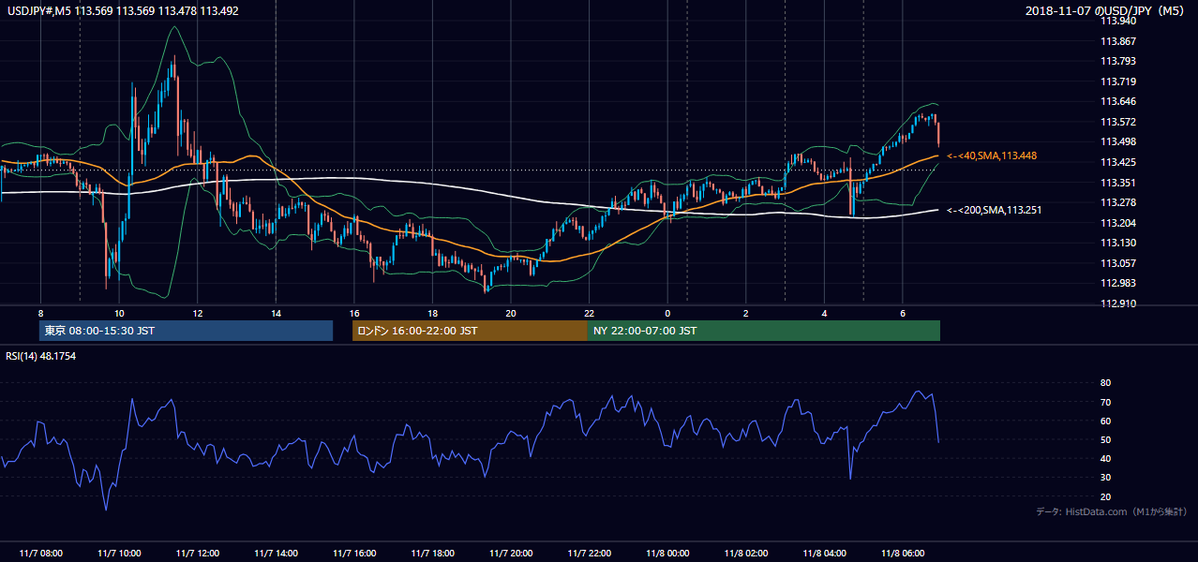
Task: Click the 11/7 12:00 time axis label
Action: [197, 554]
